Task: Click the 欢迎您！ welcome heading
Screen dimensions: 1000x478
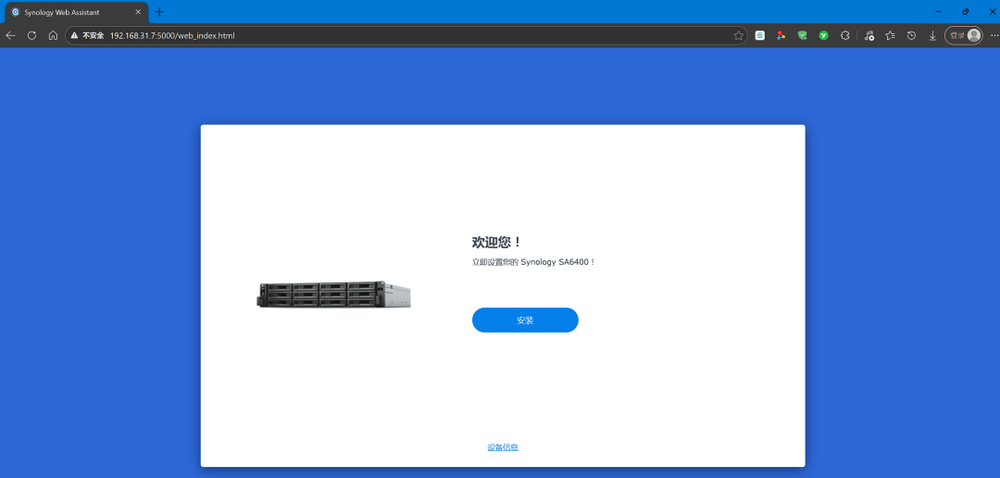Action: [x=497, y=242]
